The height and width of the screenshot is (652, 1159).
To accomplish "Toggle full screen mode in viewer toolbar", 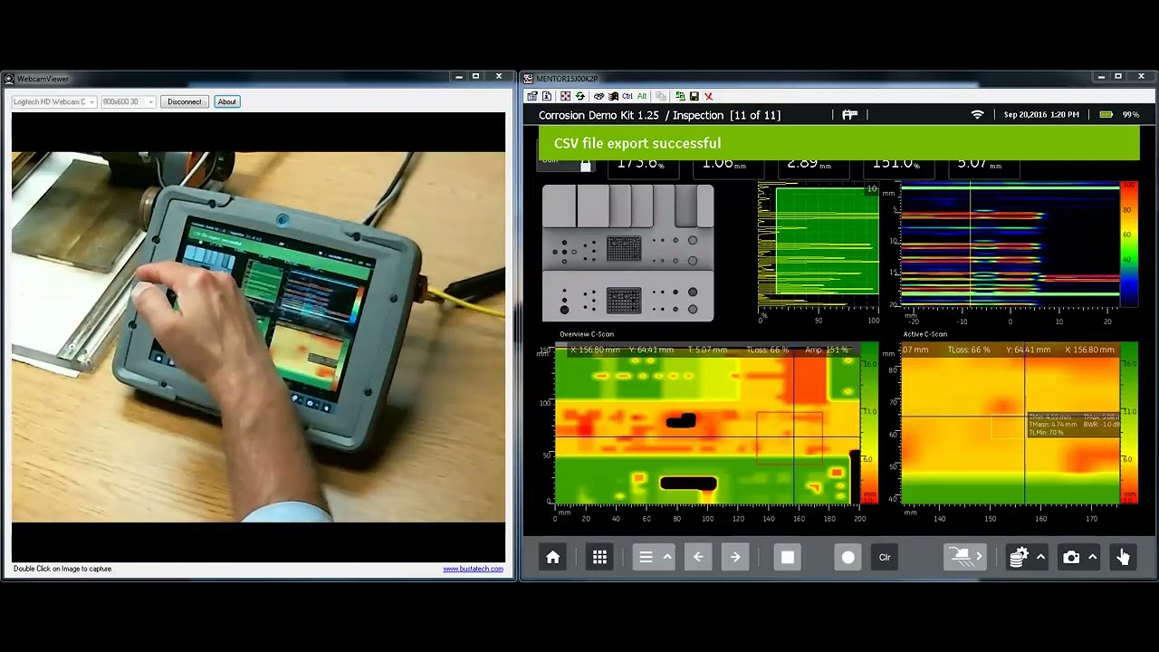I will (x=566, y=96).
